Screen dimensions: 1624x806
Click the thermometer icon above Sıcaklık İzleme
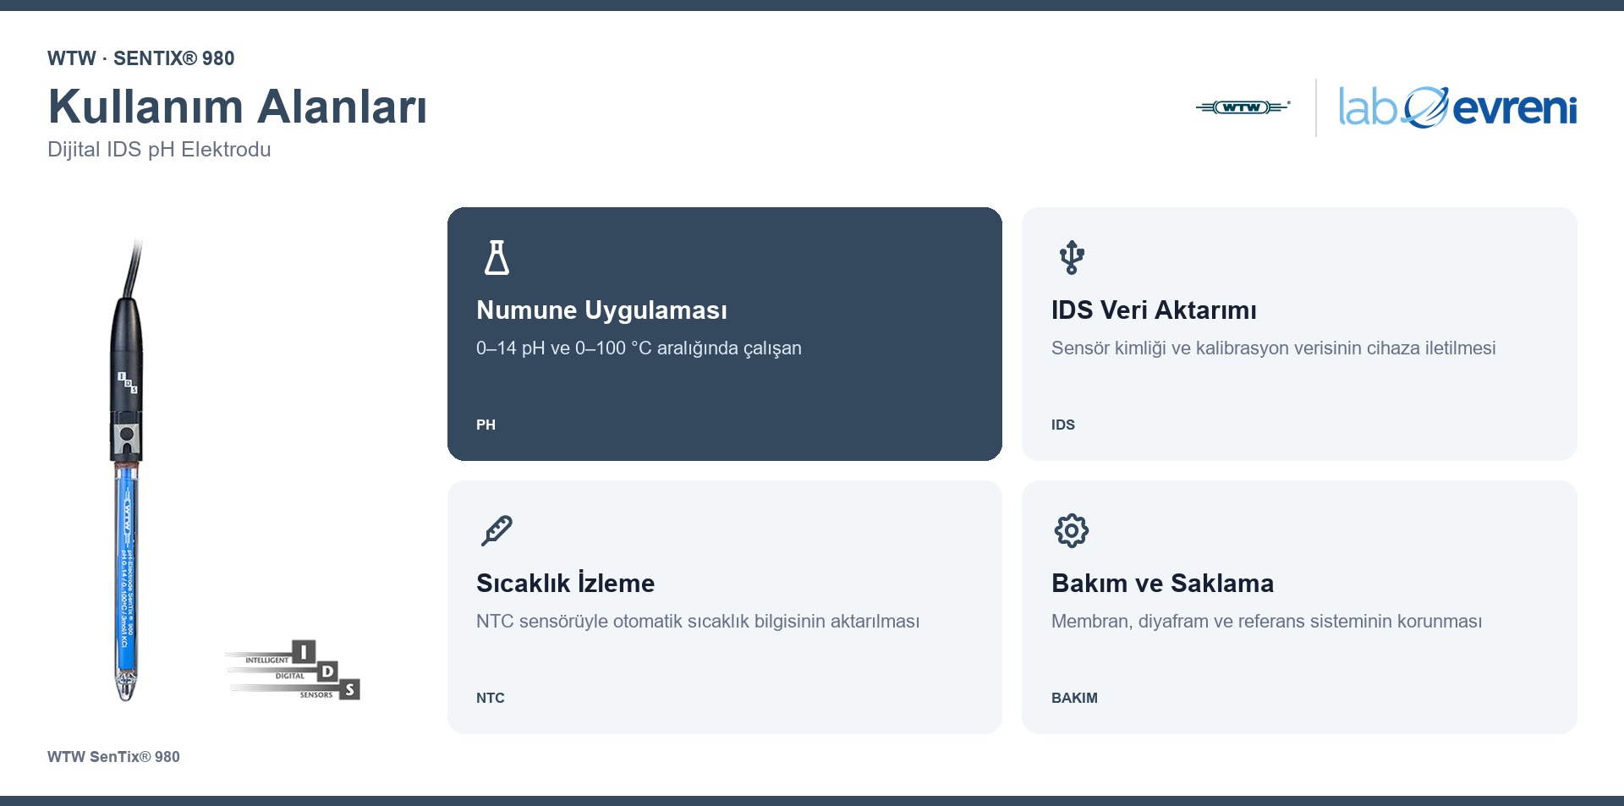pyautogui.click(x=497, y=531)
